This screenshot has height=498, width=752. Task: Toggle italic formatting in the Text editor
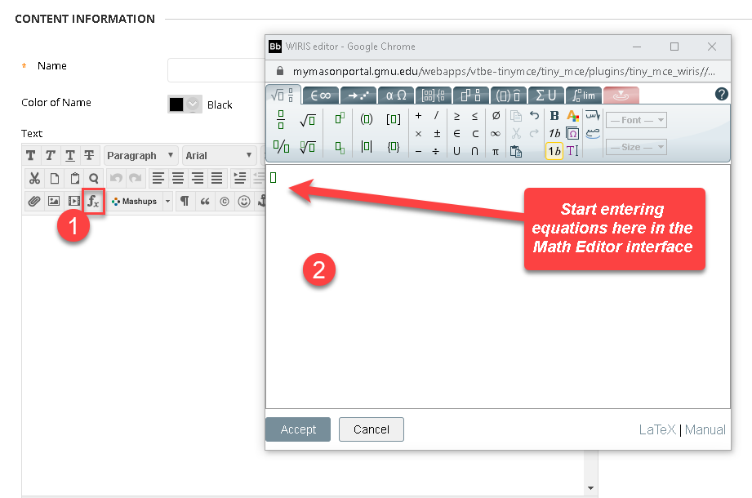49,155
